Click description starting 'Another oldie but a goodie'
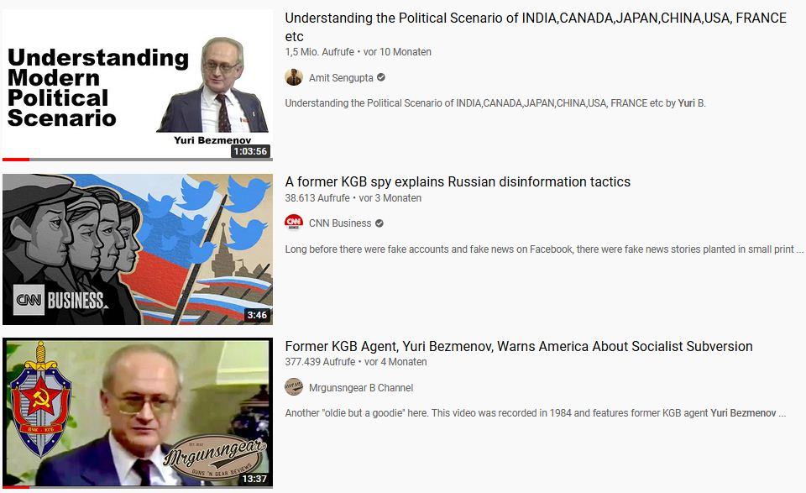This screenshot has width=806, height=493. tap(535, 413)
